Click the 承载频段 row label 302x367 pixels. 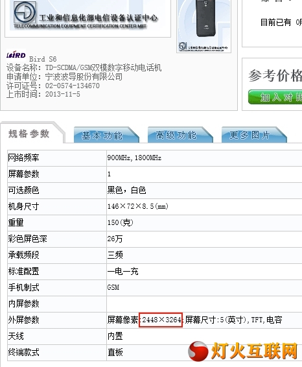pyautogui.click(x=23, y=255)
